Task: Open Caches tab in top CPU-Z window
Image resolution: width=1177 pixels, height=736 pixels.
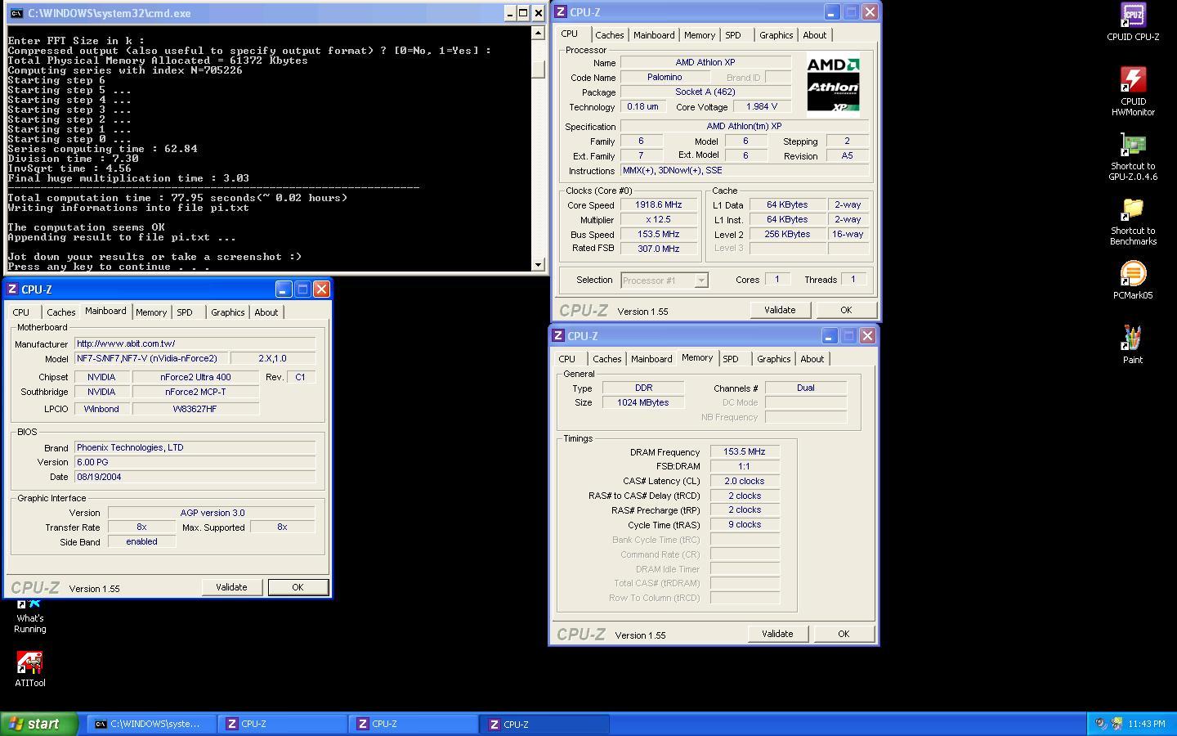Action: point(609,35)
